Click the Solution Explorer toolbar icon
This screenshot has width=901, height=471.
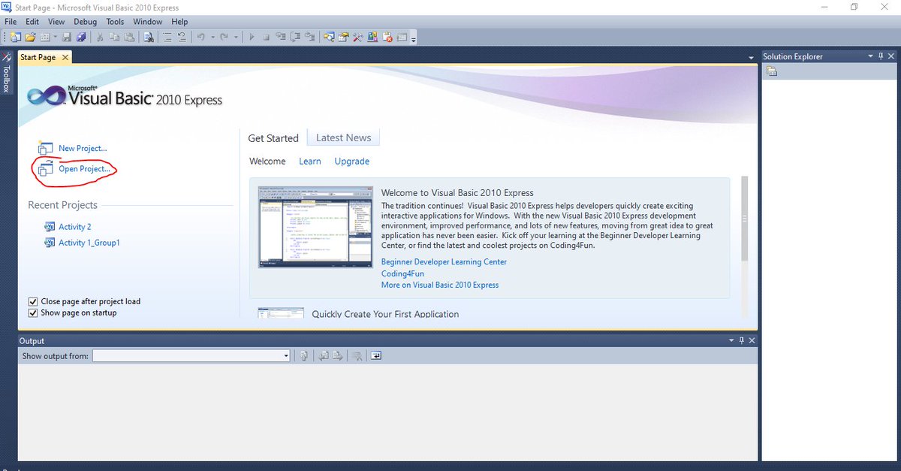[x=329, y=37]
